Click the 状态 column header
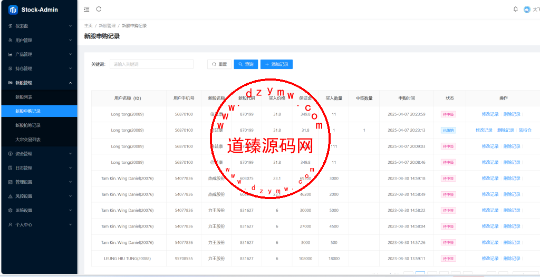The width and height of the screenshot is (540, 277). [450, 98]
